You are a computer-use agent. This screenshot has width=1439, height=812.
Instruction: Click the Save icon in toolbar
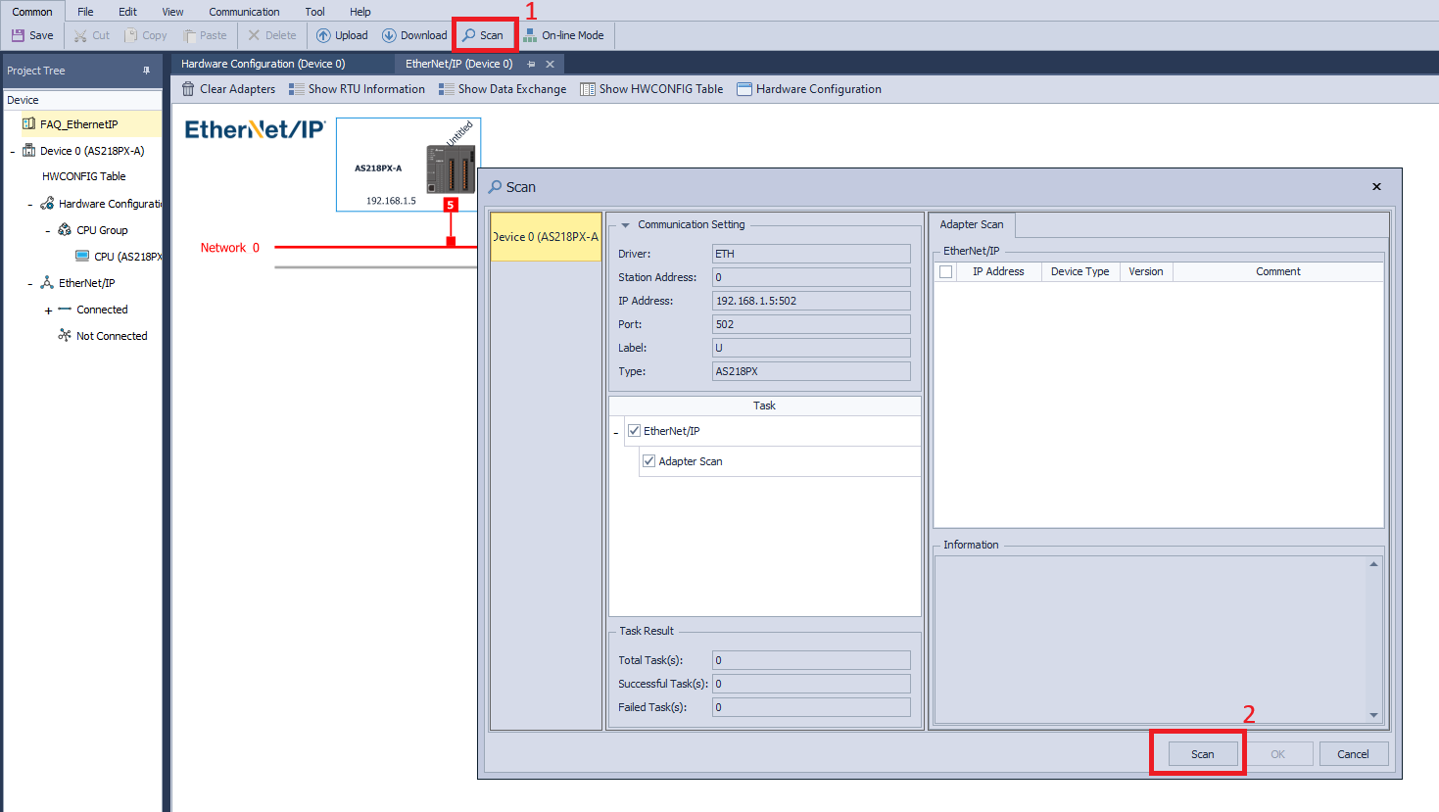coord(18,35)
